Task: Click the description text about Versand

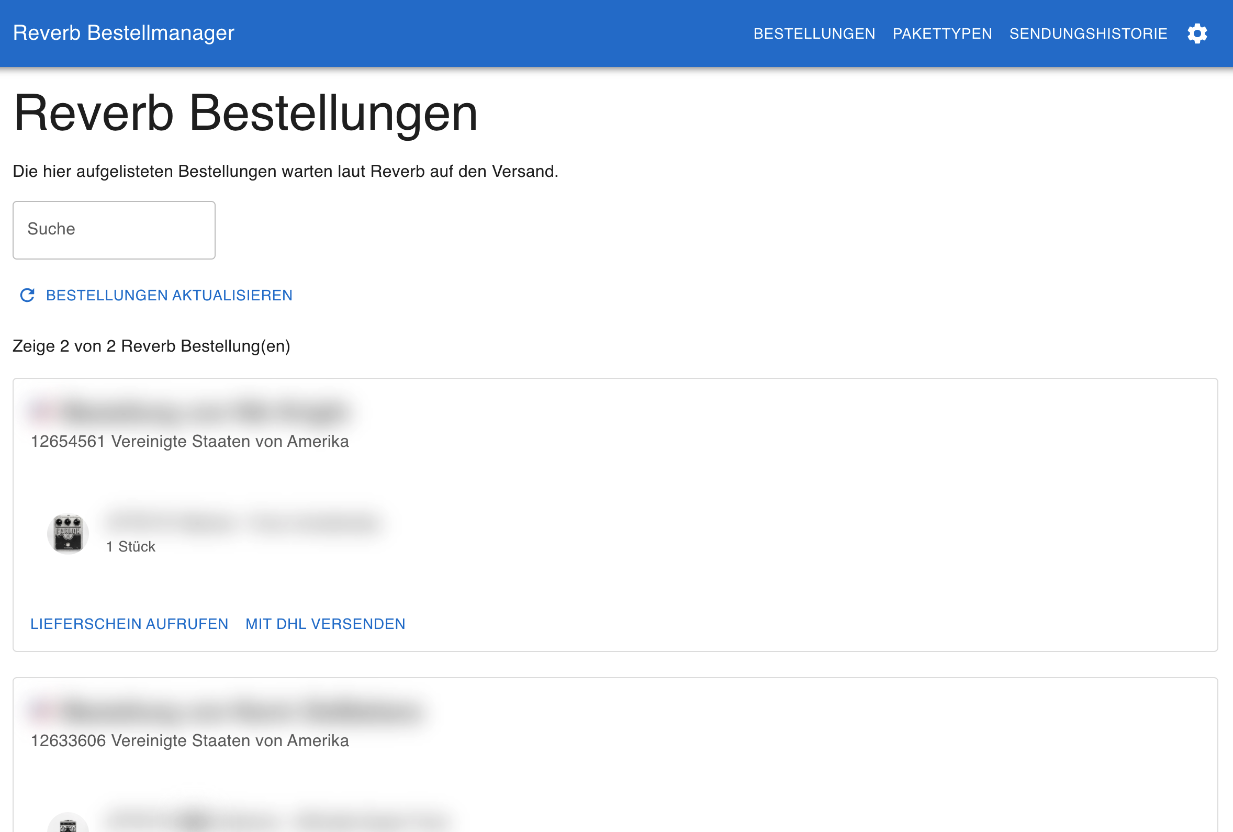Action: 285,172
